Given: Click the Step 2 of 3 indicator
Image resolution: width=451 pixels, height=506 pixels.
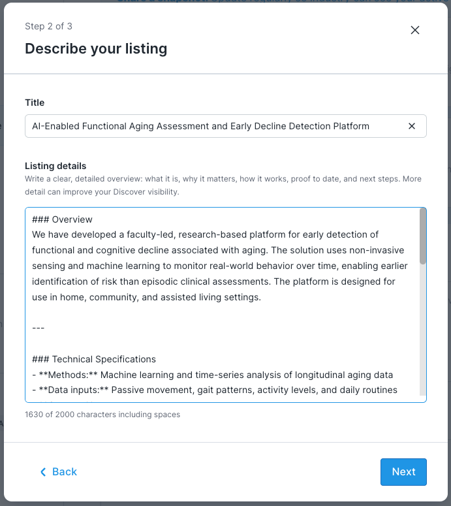Looking at the screenshot, I should 48,27.
